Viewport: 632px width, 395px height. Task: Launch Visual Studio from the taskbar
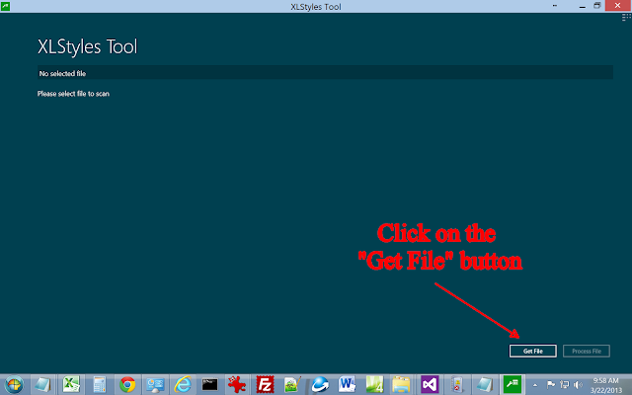[x=430, y=384]
